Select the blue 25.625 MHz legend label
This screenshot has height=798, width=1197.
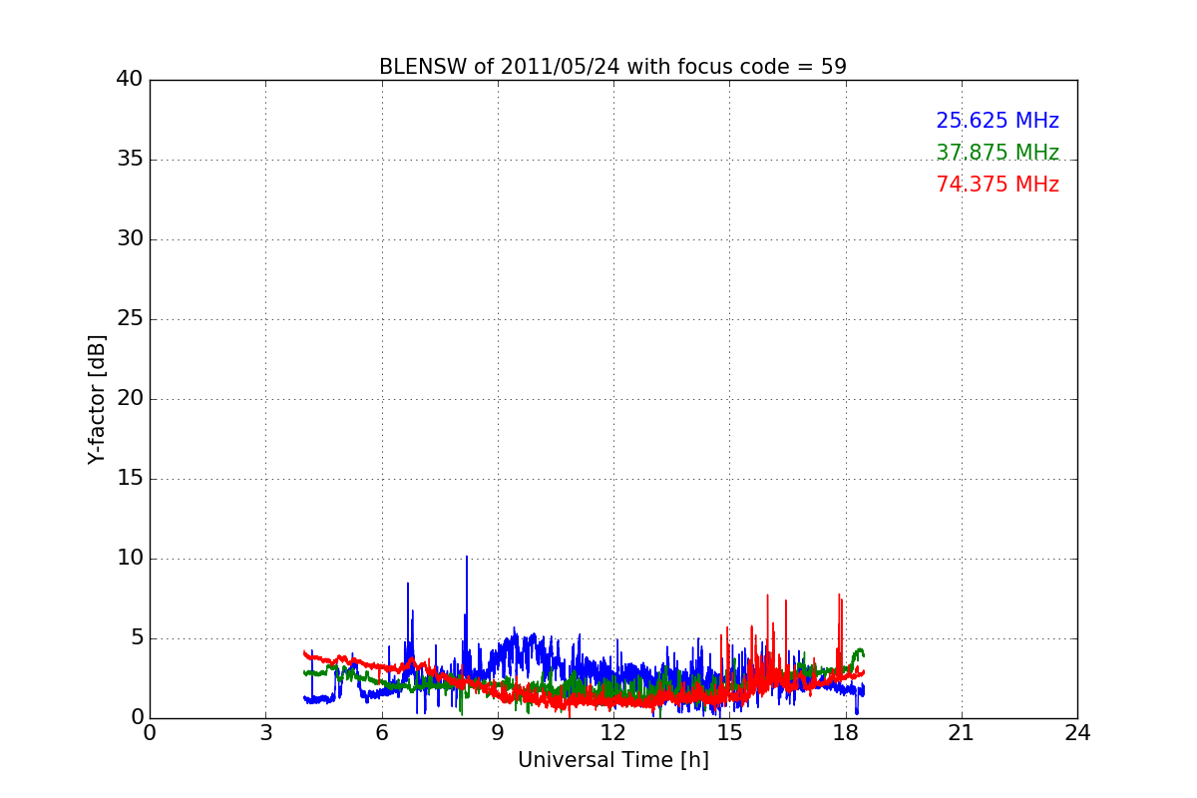pos(997,121)
